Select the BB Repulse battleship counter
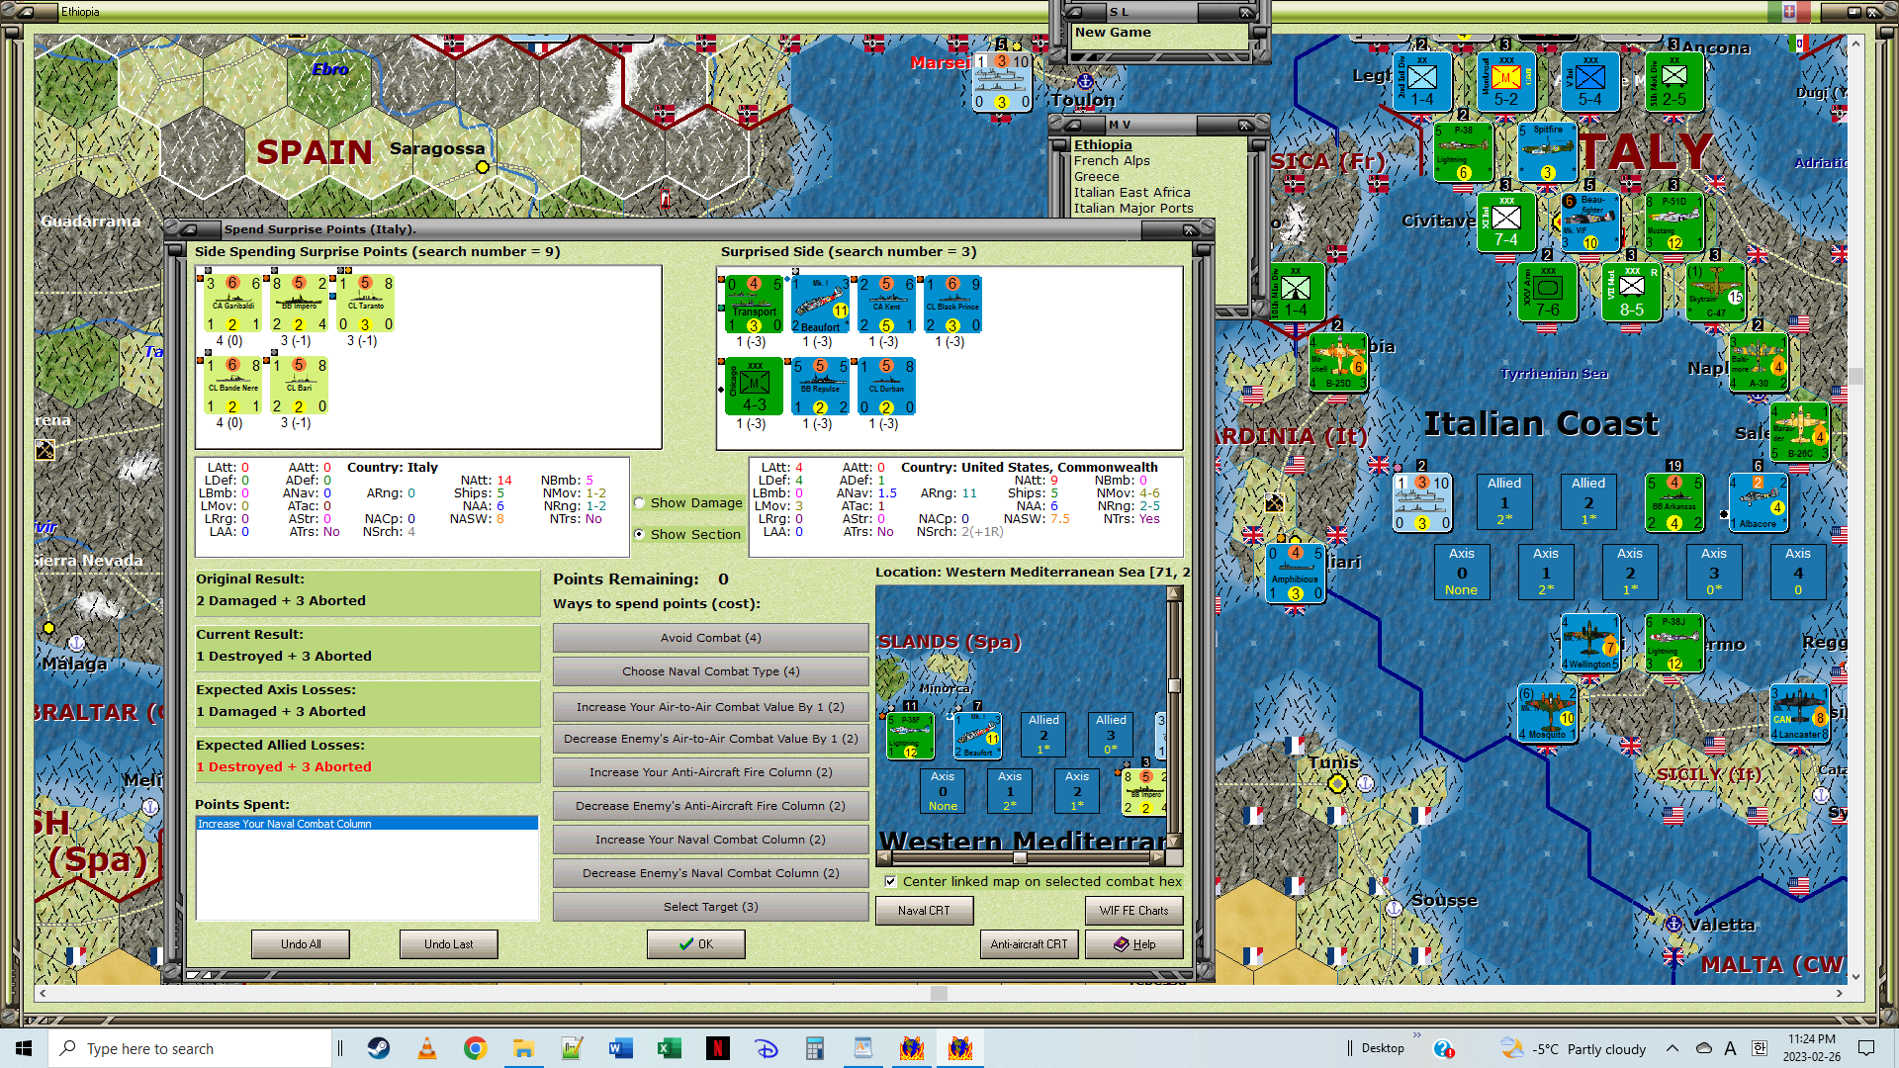The width and height of the screenshot is (1899, 1068). tap(820, 387)
